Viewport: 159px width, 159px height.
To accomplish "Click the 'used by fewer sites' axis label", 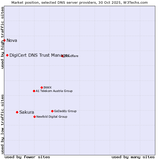I will tap(27, 157).
